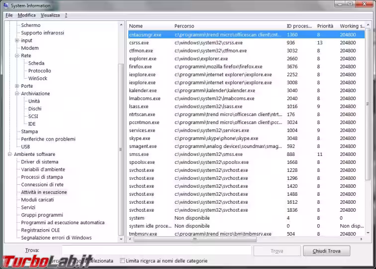Collapse the 'Ambiente software' tree node
376x269 pixels.
tap(9, 154)
